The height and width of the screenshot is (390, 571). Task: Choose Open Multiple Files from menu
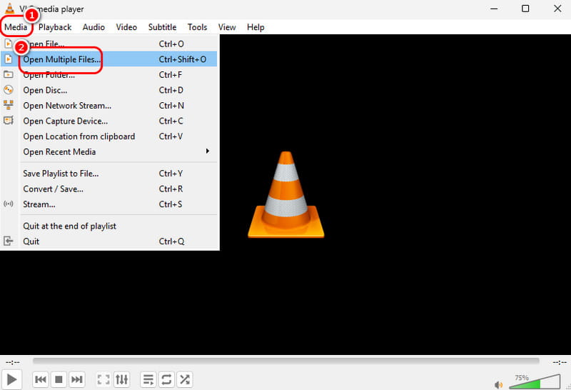point(109,59)
